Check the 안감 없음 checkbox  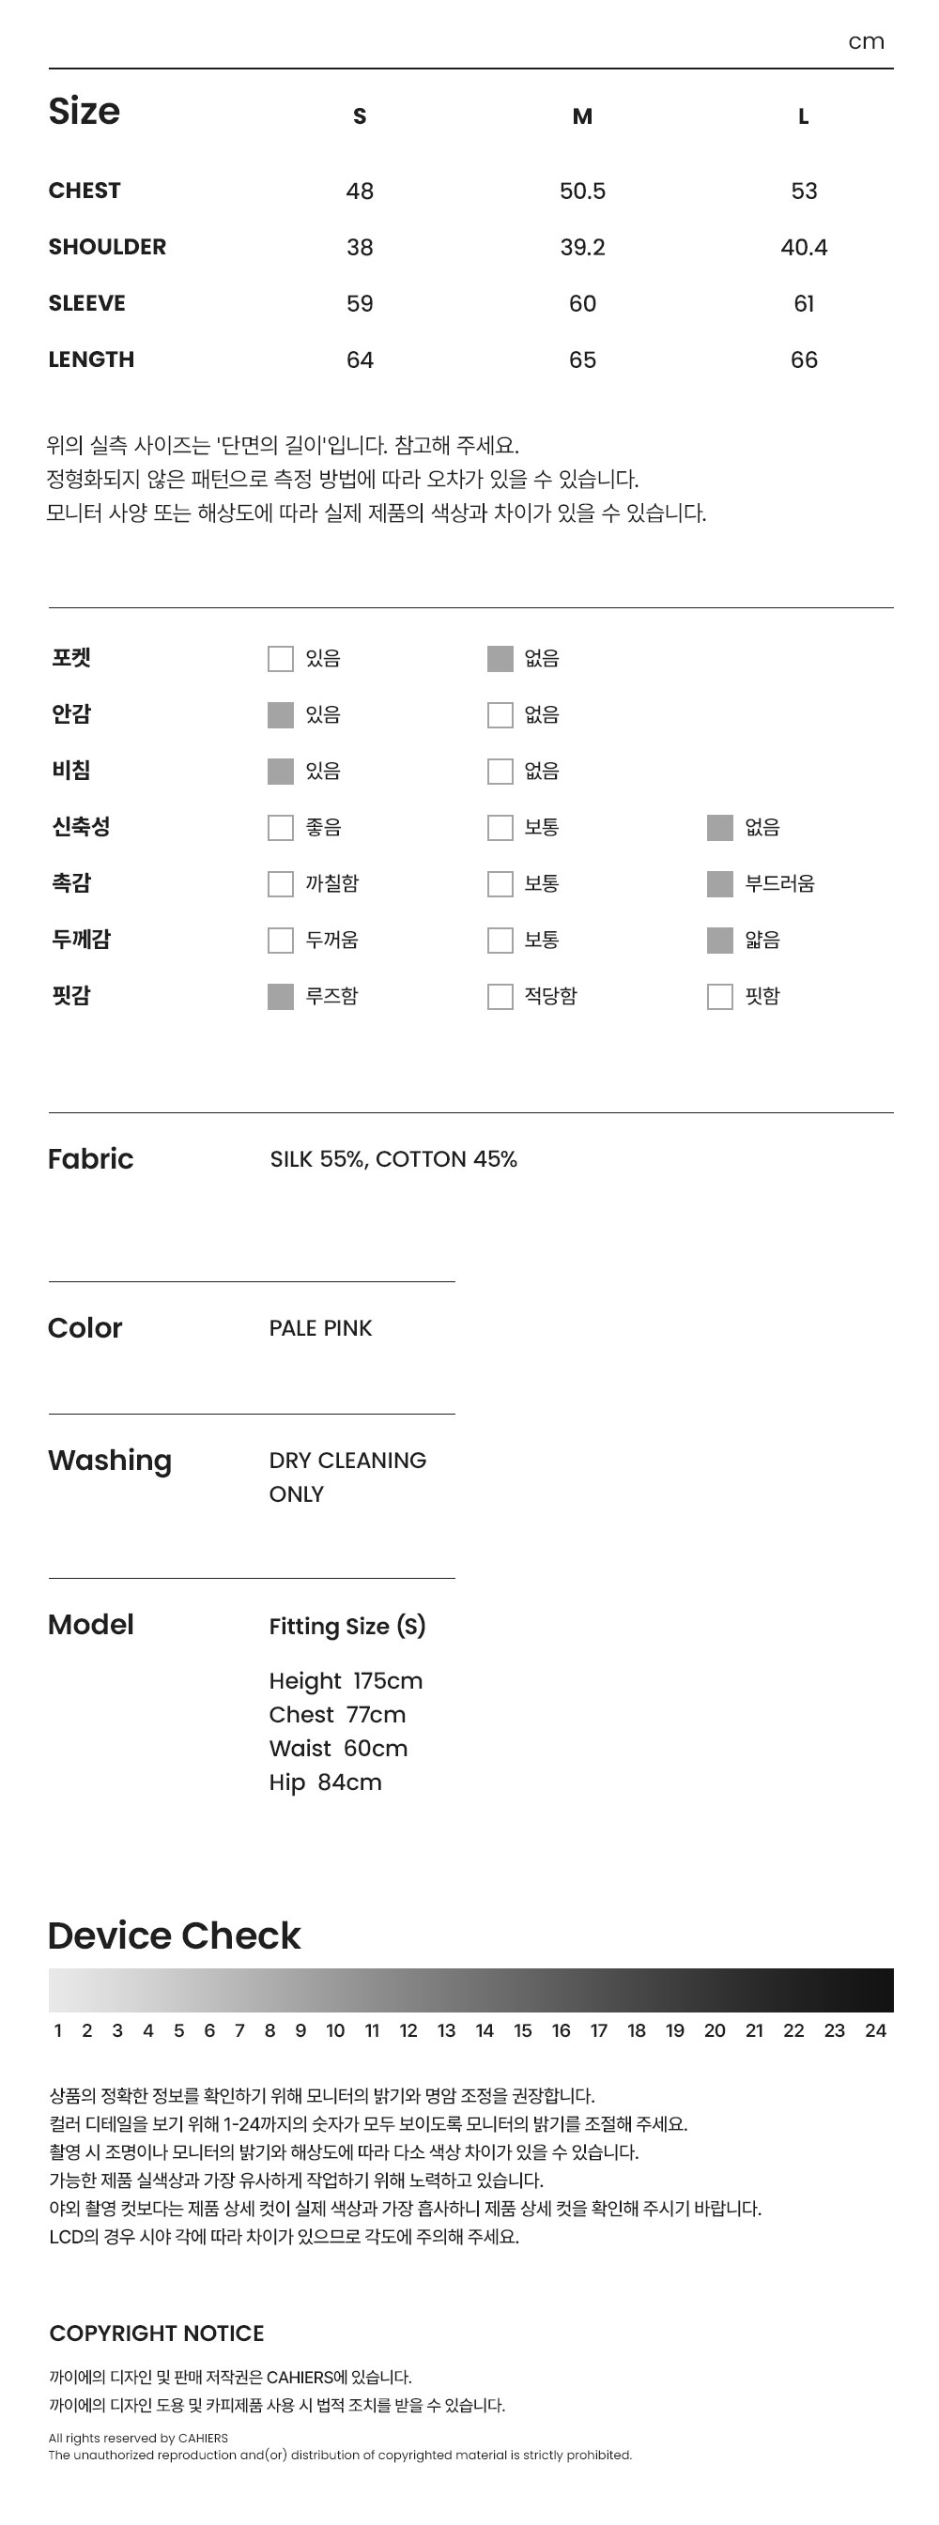(x=500, y=715)
